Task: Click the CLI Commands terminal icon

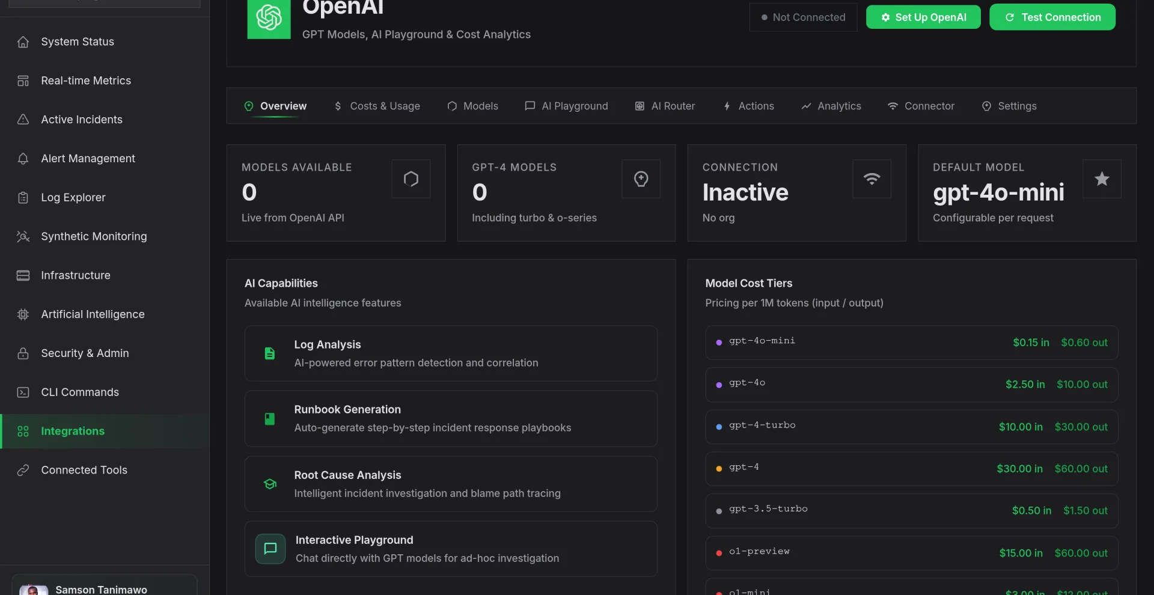Action: (23, 392)
